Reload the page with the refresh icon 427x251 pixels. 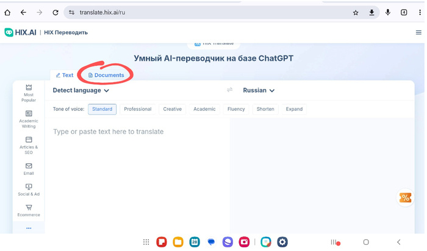click(x=56, y=13)
